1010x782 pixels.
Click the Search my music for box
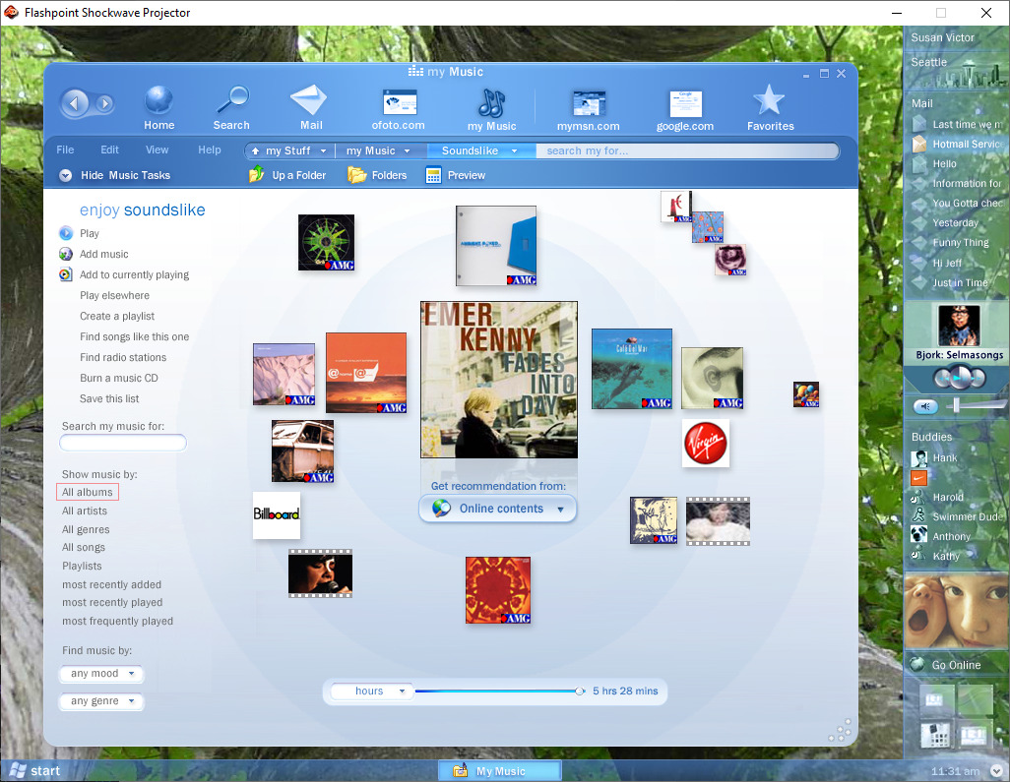123,443
